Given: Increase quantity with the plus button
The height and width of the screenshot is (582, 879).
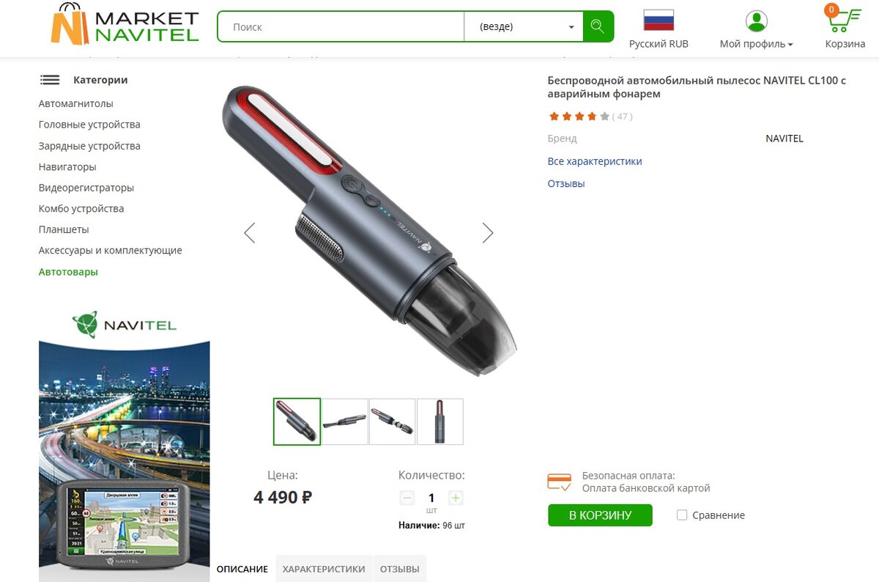Looking at the screenshot, I should point(456,498).
